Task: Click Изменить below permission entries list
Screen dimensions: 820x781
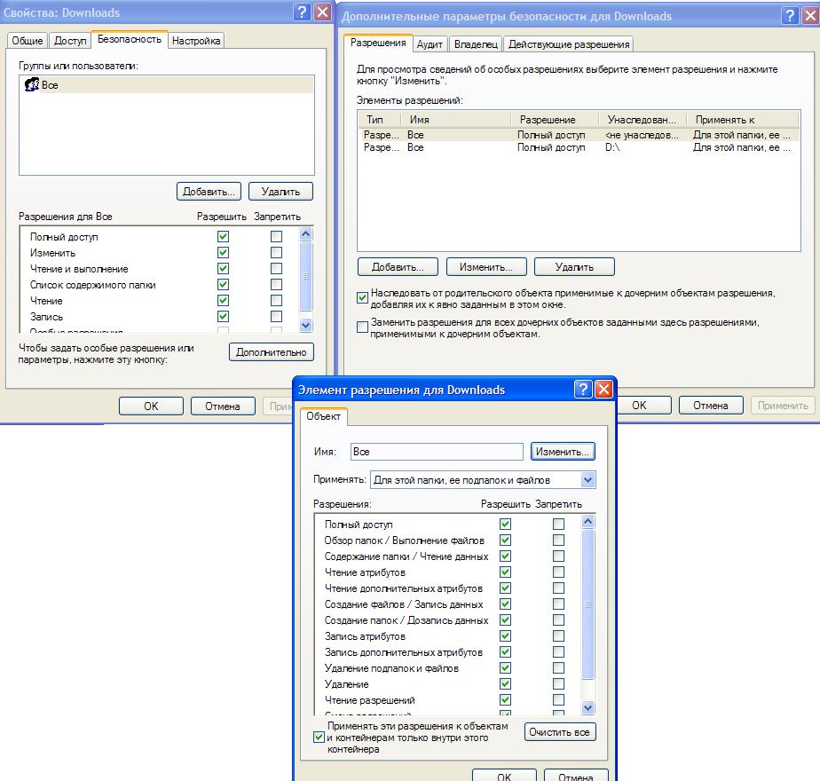Action: 486,267
